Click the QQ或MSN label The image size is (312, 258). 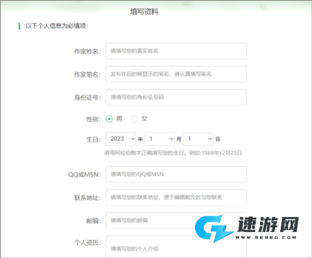pyautogui.click(x=84, y=175)
